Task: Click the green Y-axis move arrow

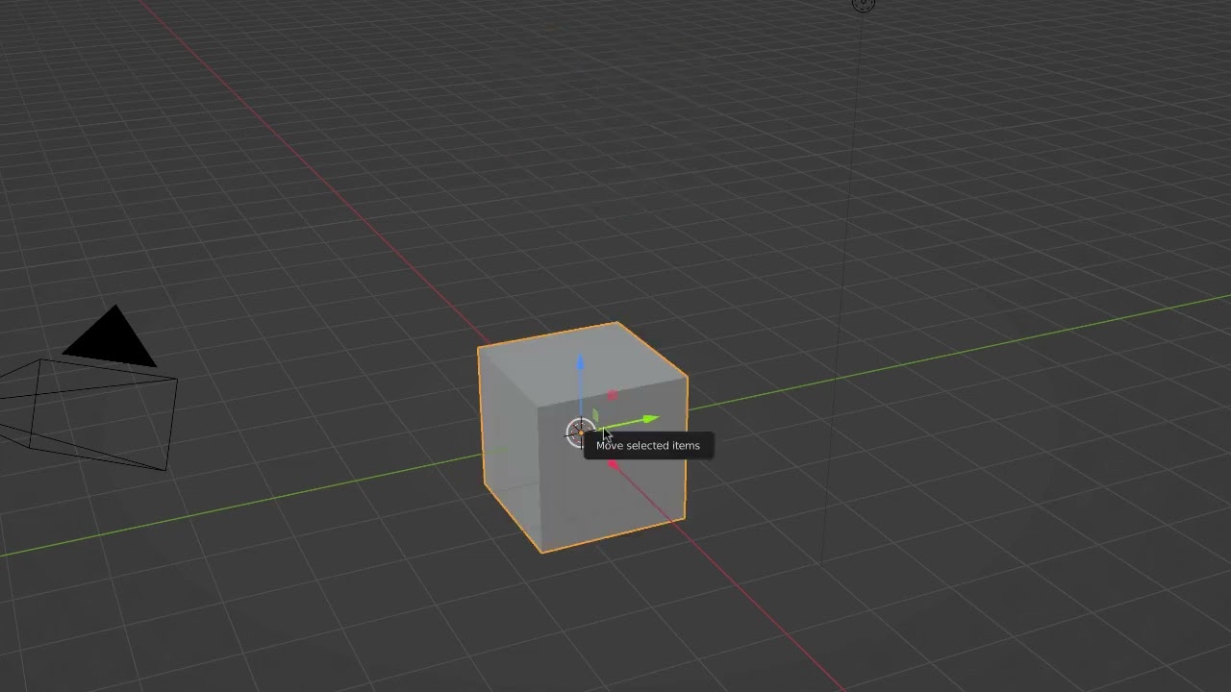Action: click(650, 419)
